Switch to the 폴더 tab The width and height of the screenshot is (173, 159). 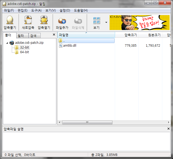pos(10,35)
